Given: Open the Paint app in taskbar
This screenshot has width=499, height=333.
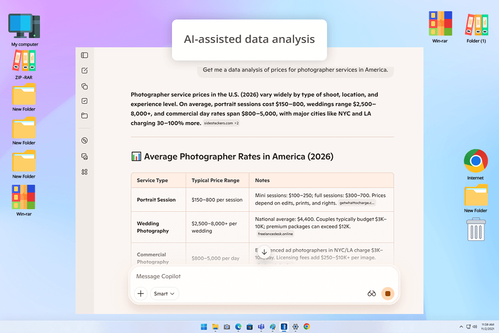Looking at the screenshot, I should (x=272, y=327).
